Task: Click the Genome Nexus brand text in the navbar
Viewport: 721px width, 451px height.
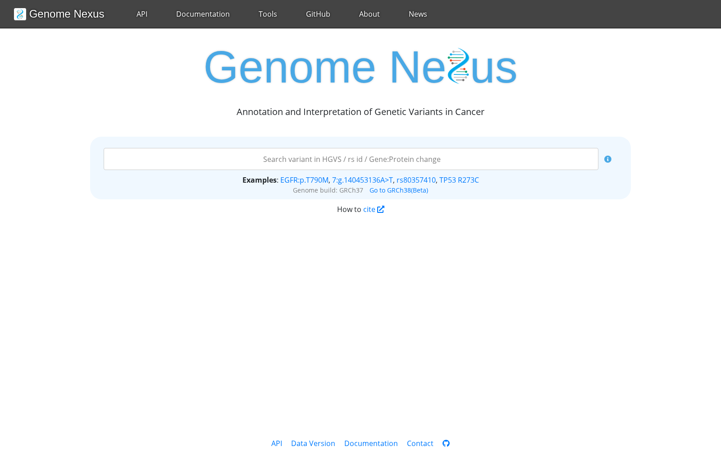Action: (67, 14)
